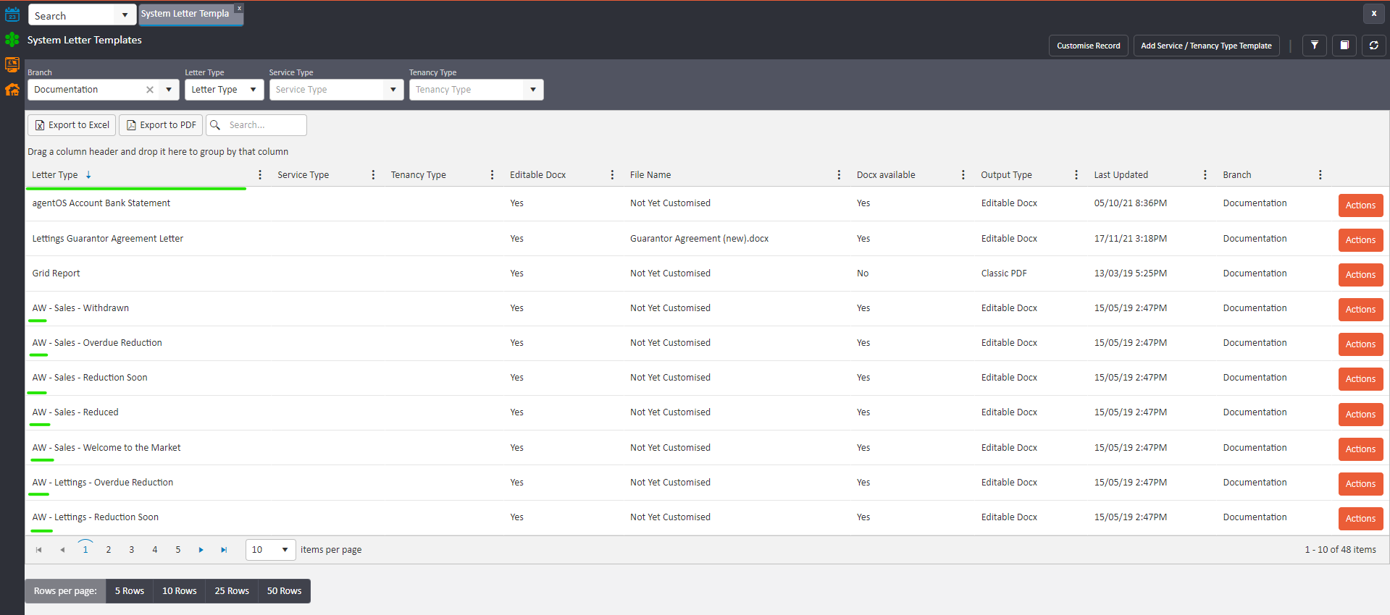Screen dimensions: 1390x615
Task: Switch to the System Letter Templates tab
Action: coord(185,14)
